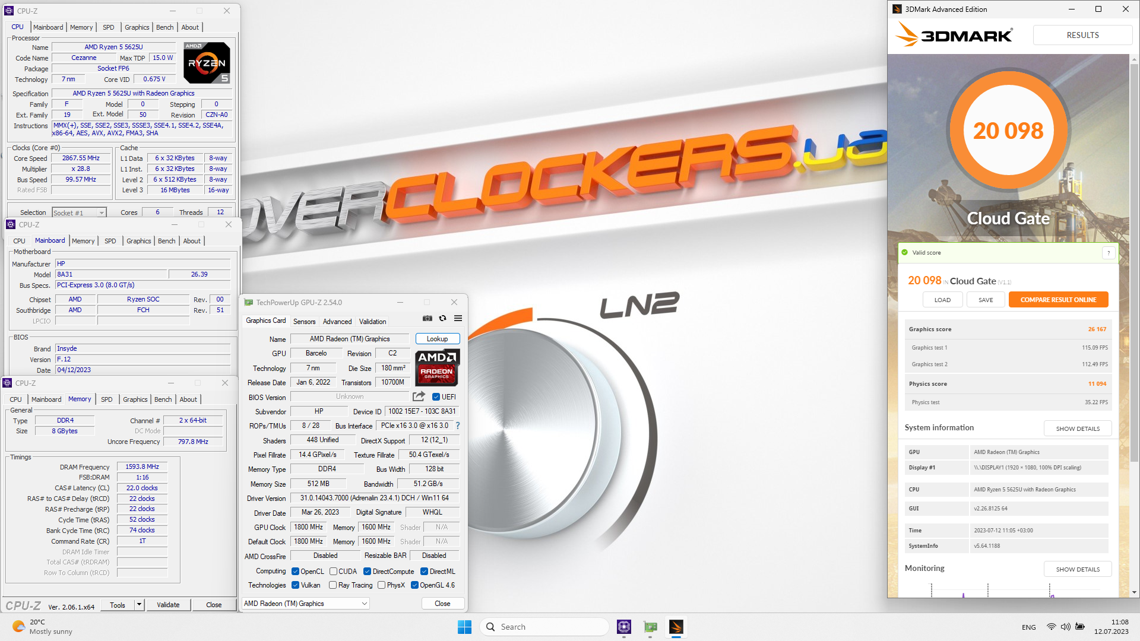Click Compare Result Online button
The height and width of the screenshot is (641, 1140).
point(1058,300)
